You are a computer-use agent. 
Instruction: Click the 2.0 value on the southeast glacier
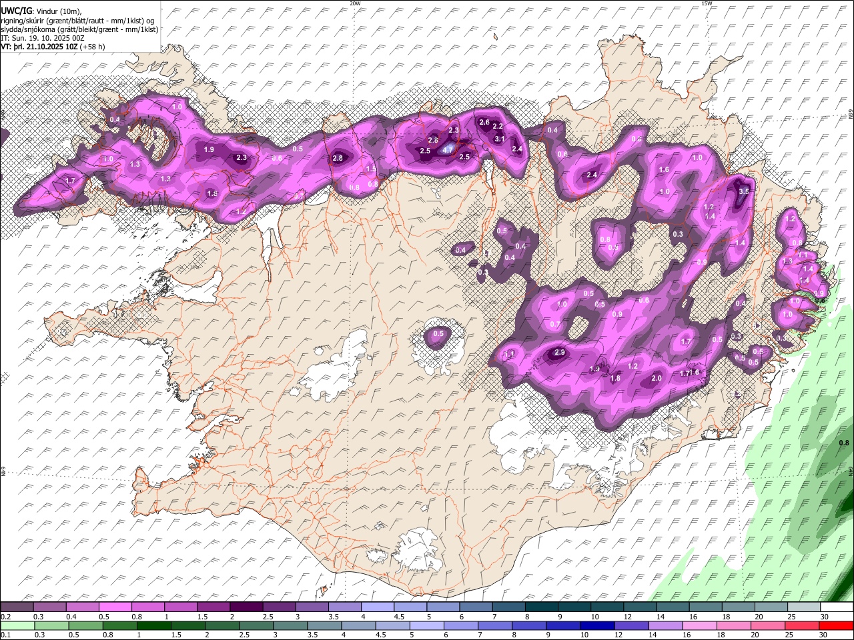click(657, 378)
